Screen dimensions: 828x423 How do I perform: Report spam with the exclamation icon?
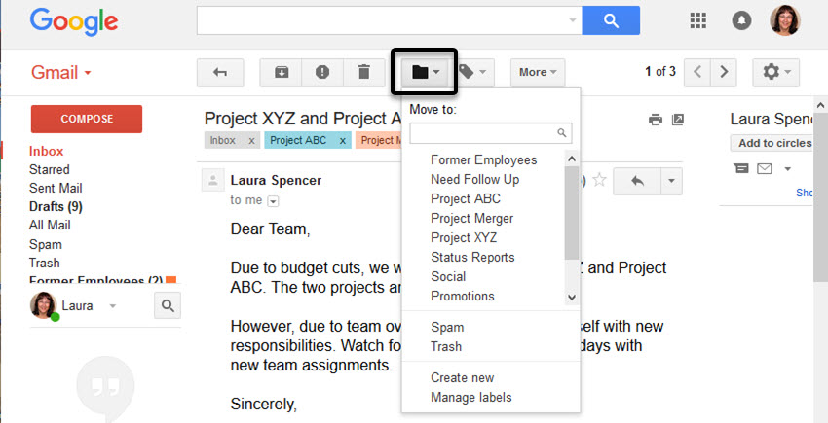(322, 72)
